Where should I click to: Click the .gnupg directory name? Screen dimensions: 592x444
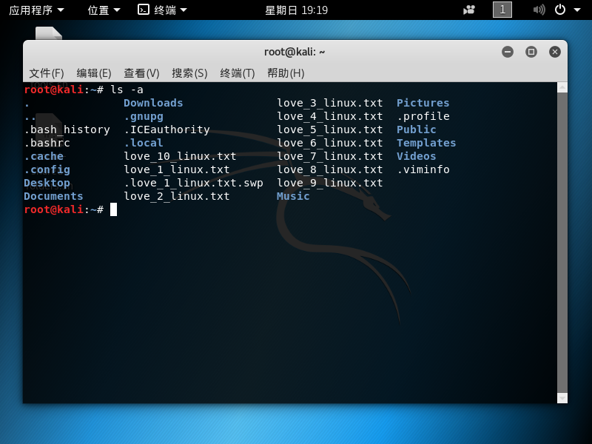coord(144,117)
